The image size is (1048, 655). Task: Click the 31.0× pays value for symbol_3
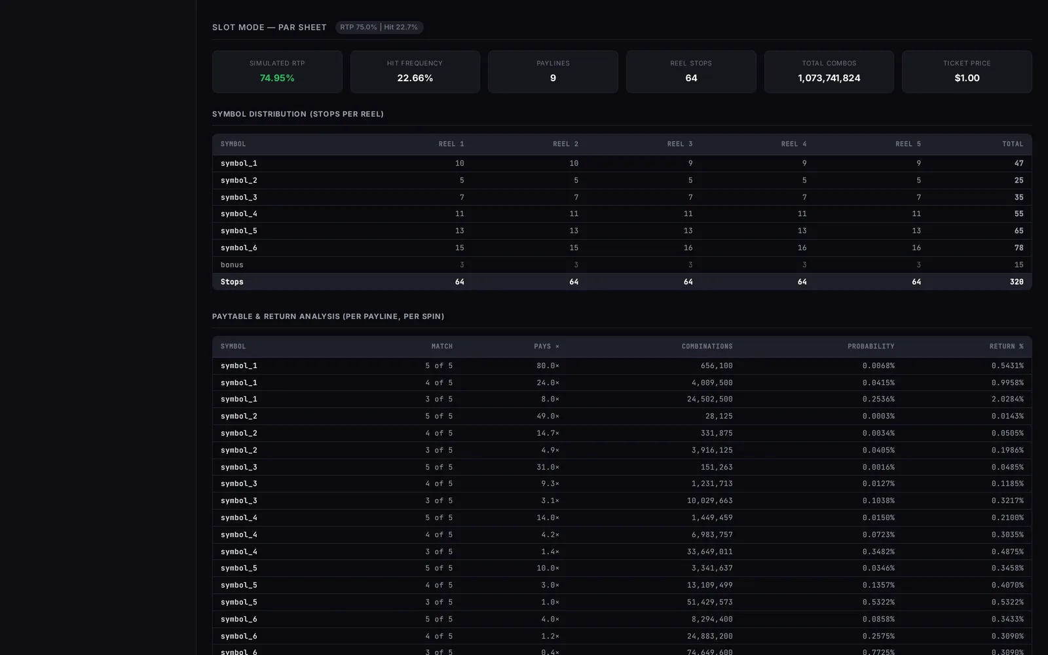click(548, 467)
